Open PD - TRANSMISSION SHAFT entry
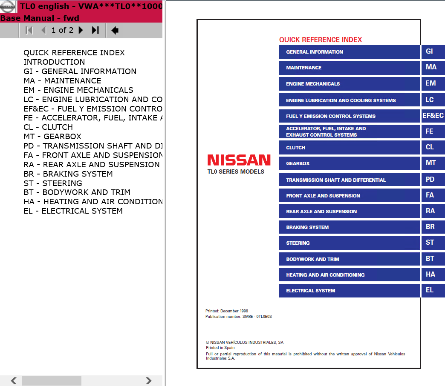 tap(93, 146)
